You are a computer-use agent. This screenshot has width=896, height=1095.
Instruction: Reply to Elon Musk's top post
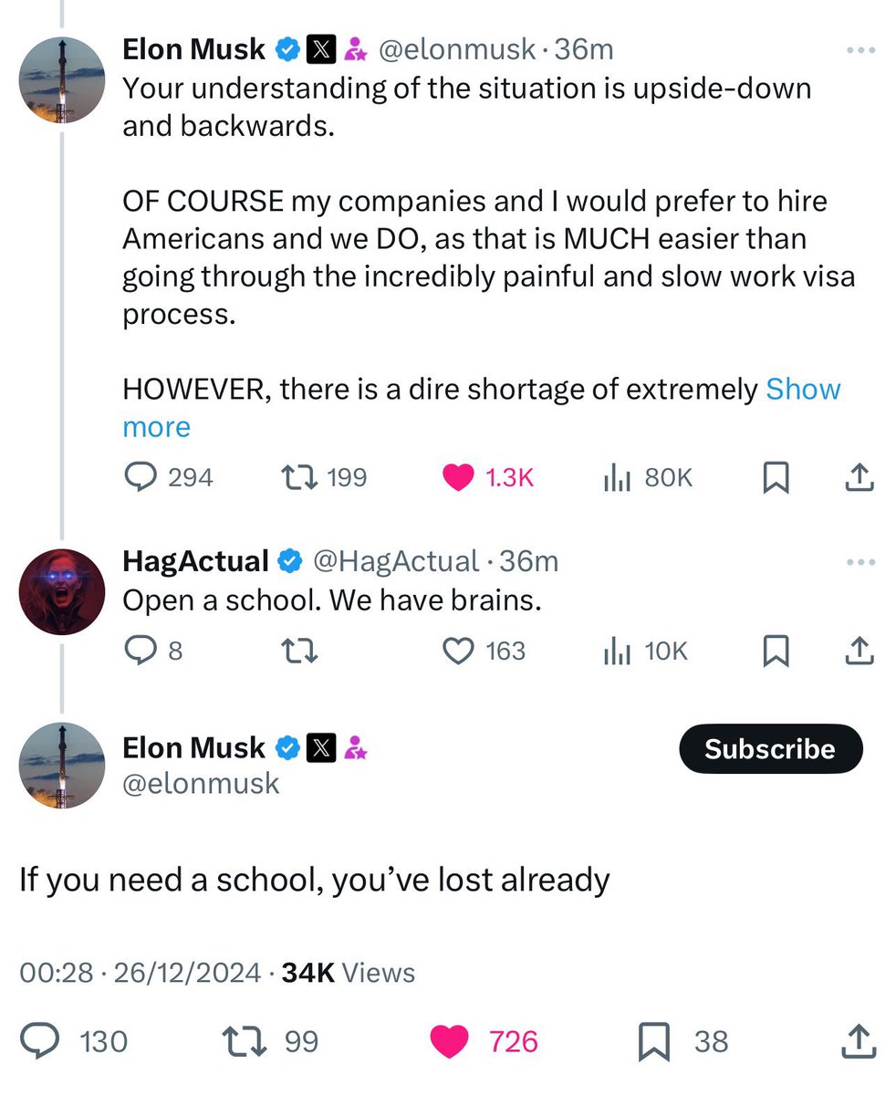(x=140, y=477)
